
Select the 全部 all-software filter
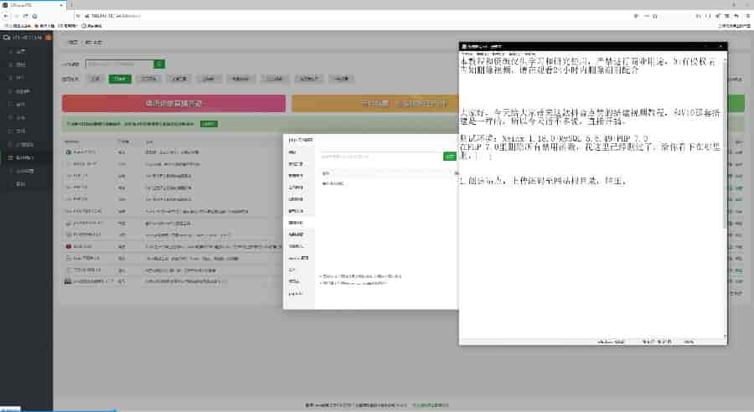(96, 79)
